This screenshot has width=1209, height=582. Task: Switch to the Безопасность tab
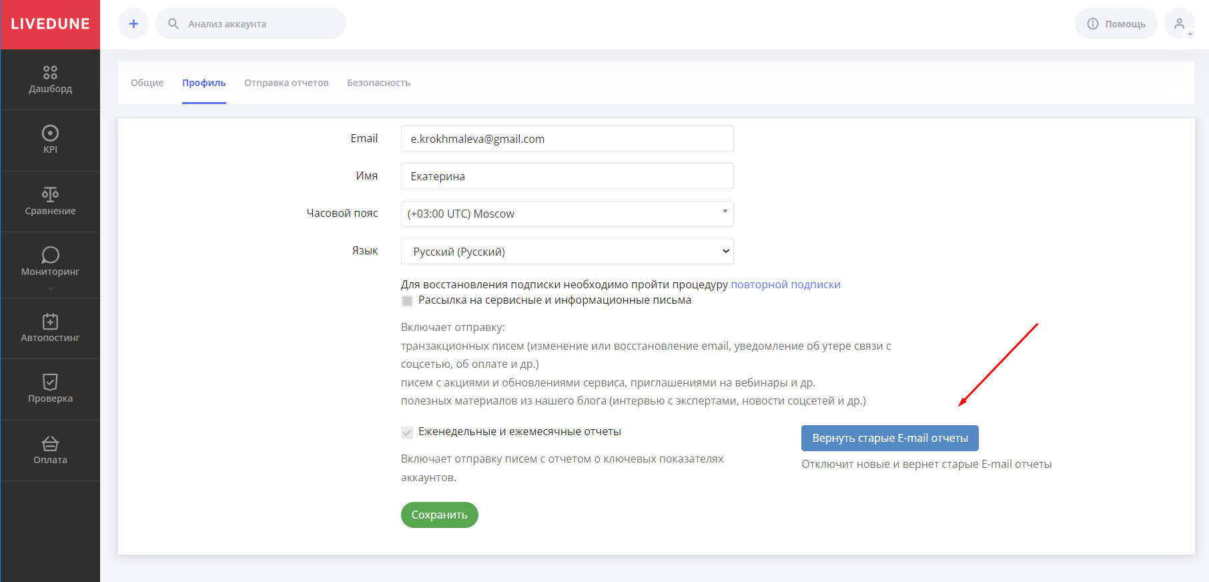pos(378,83)
